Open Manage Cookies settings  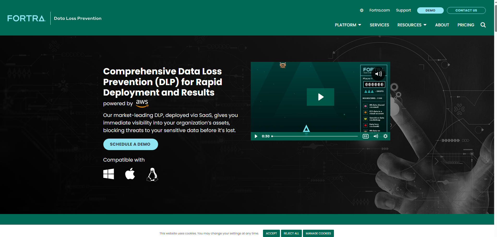click(318, 233)
